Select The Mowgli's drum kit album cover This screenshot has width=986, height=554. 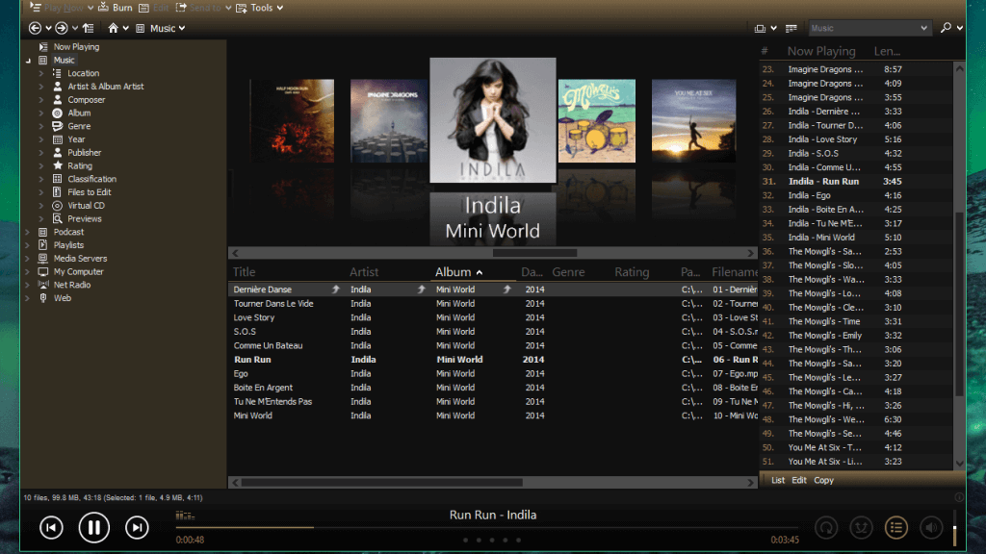point(597,120)
